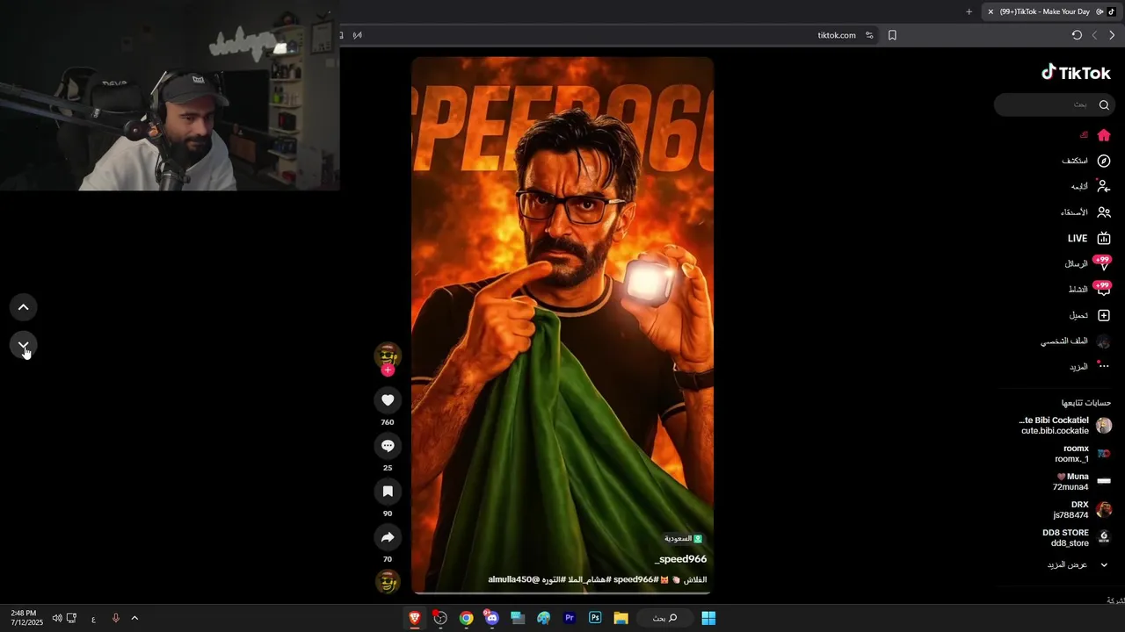Show hidden system tray icons
Viewport: 1125px width, 632px height.
click(x=134, y=618)
